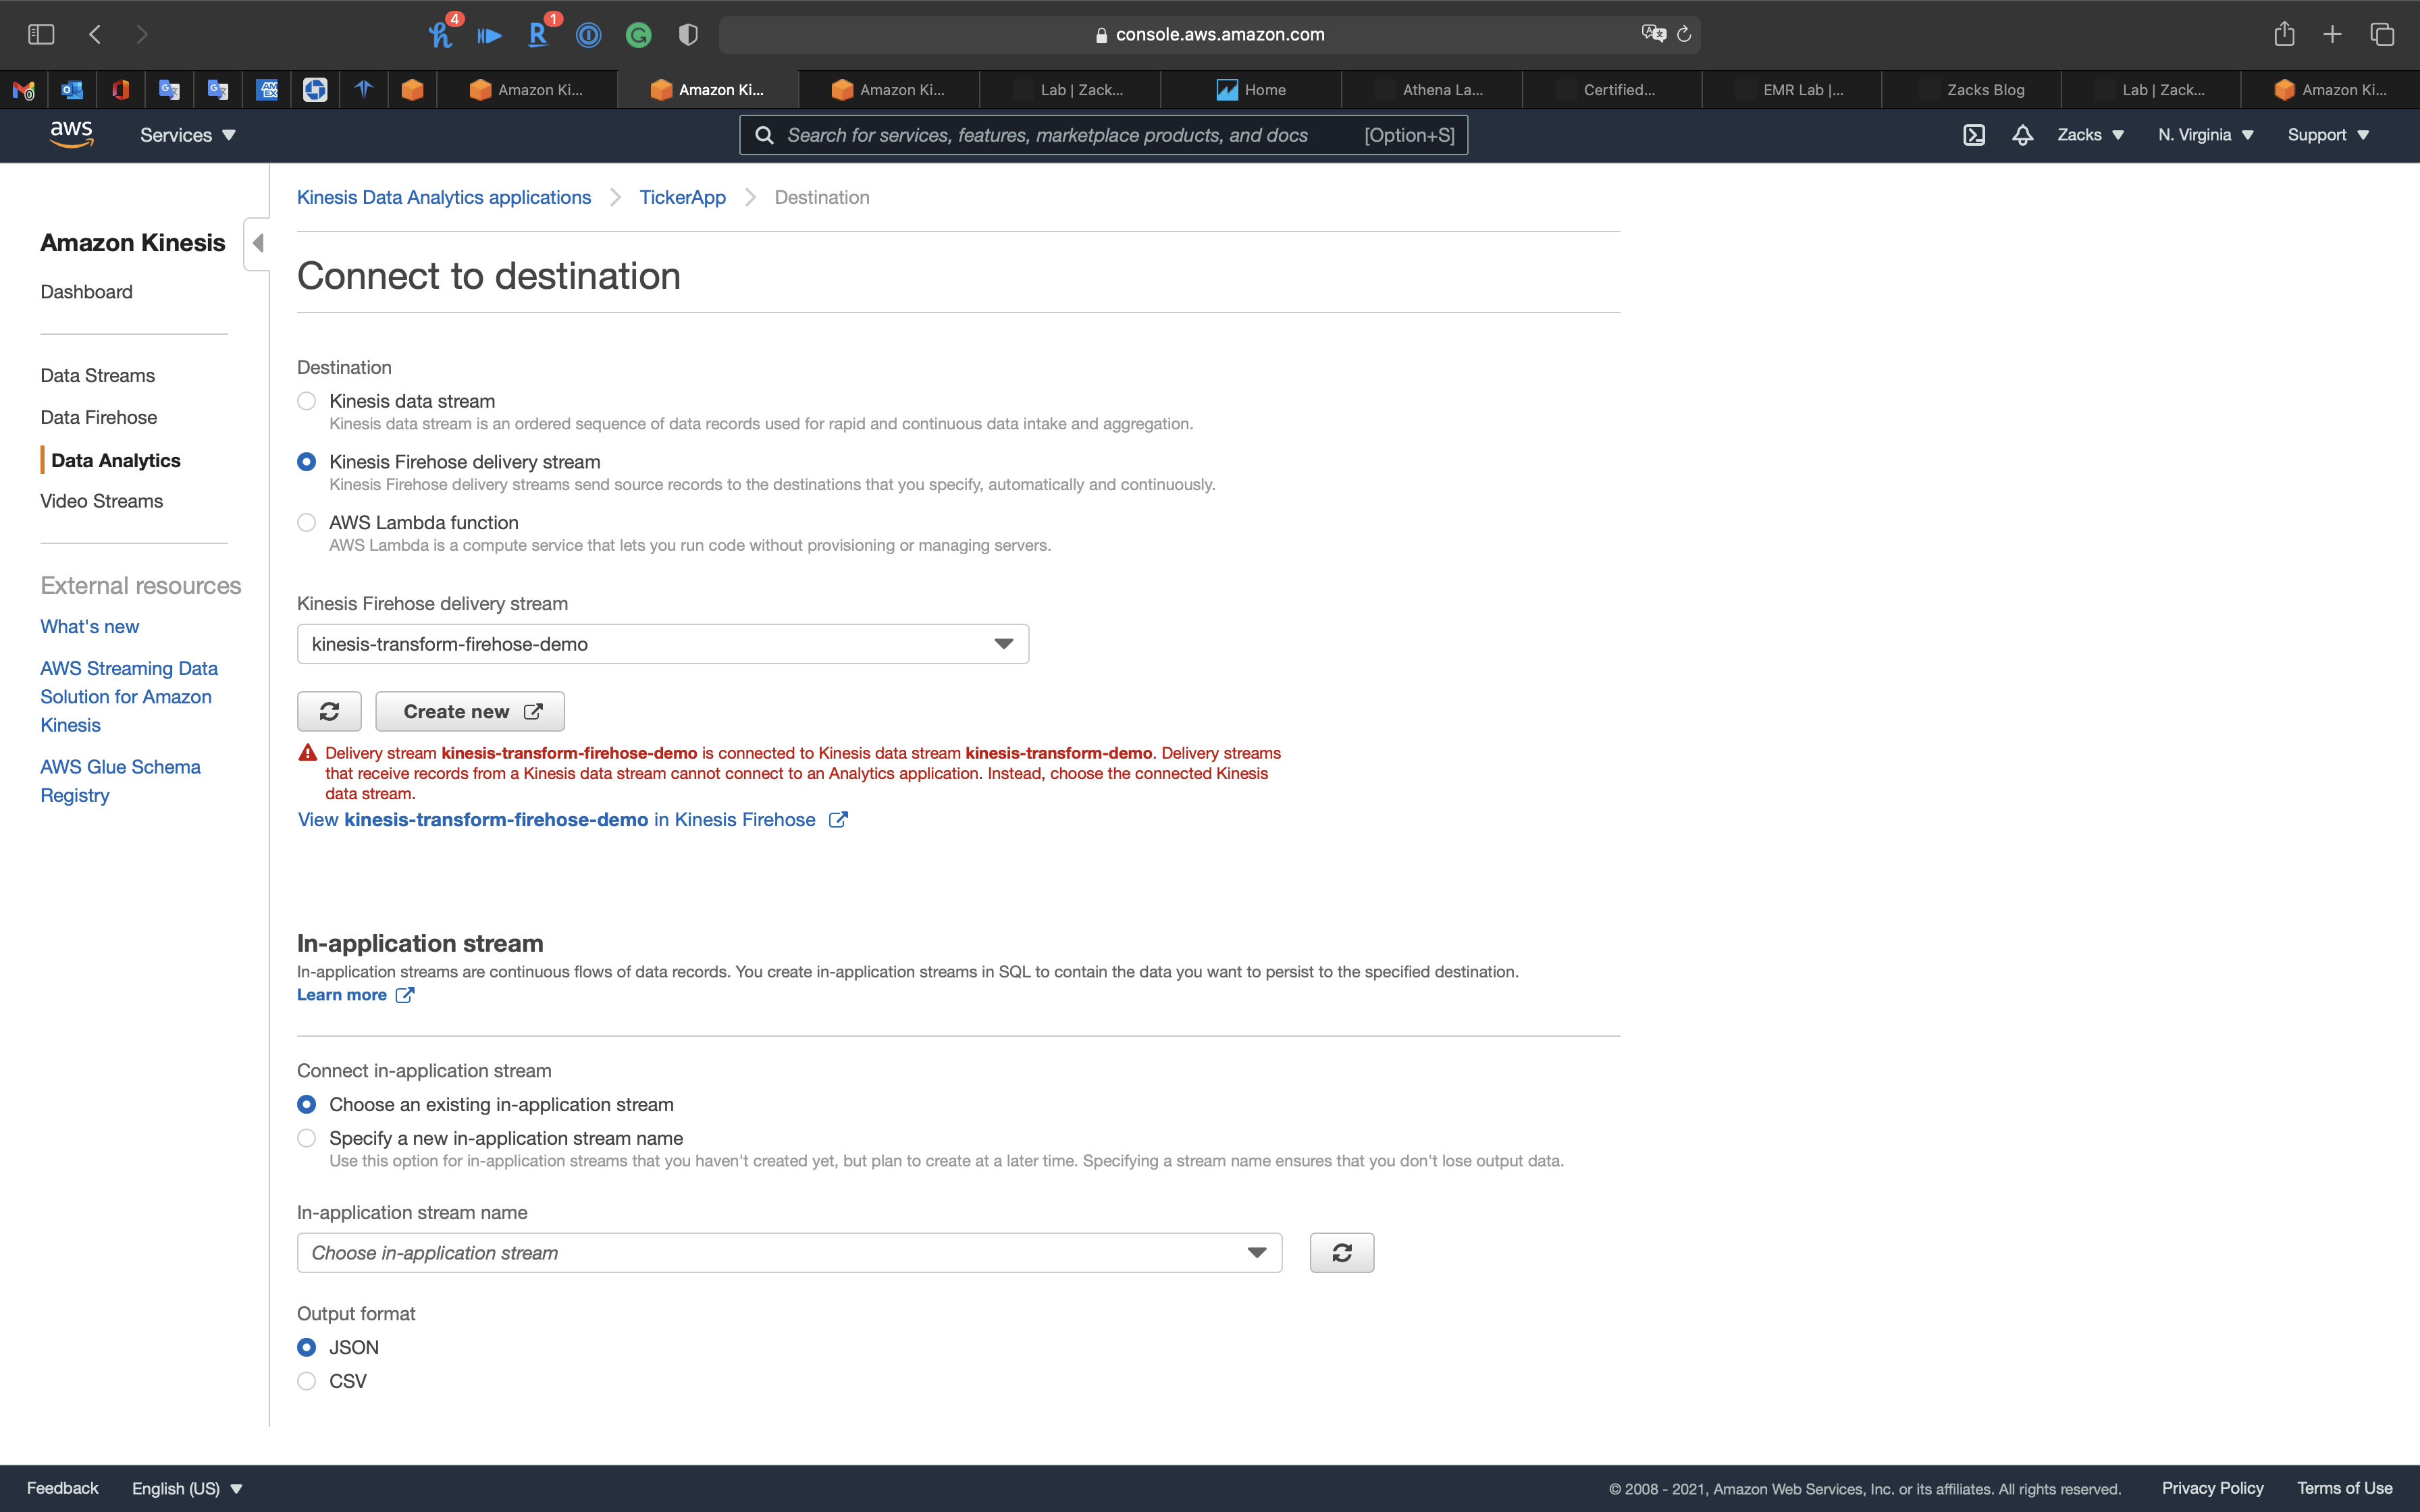Open the Services menu
Screen dimensions: 2420x1512
(187, 135)
